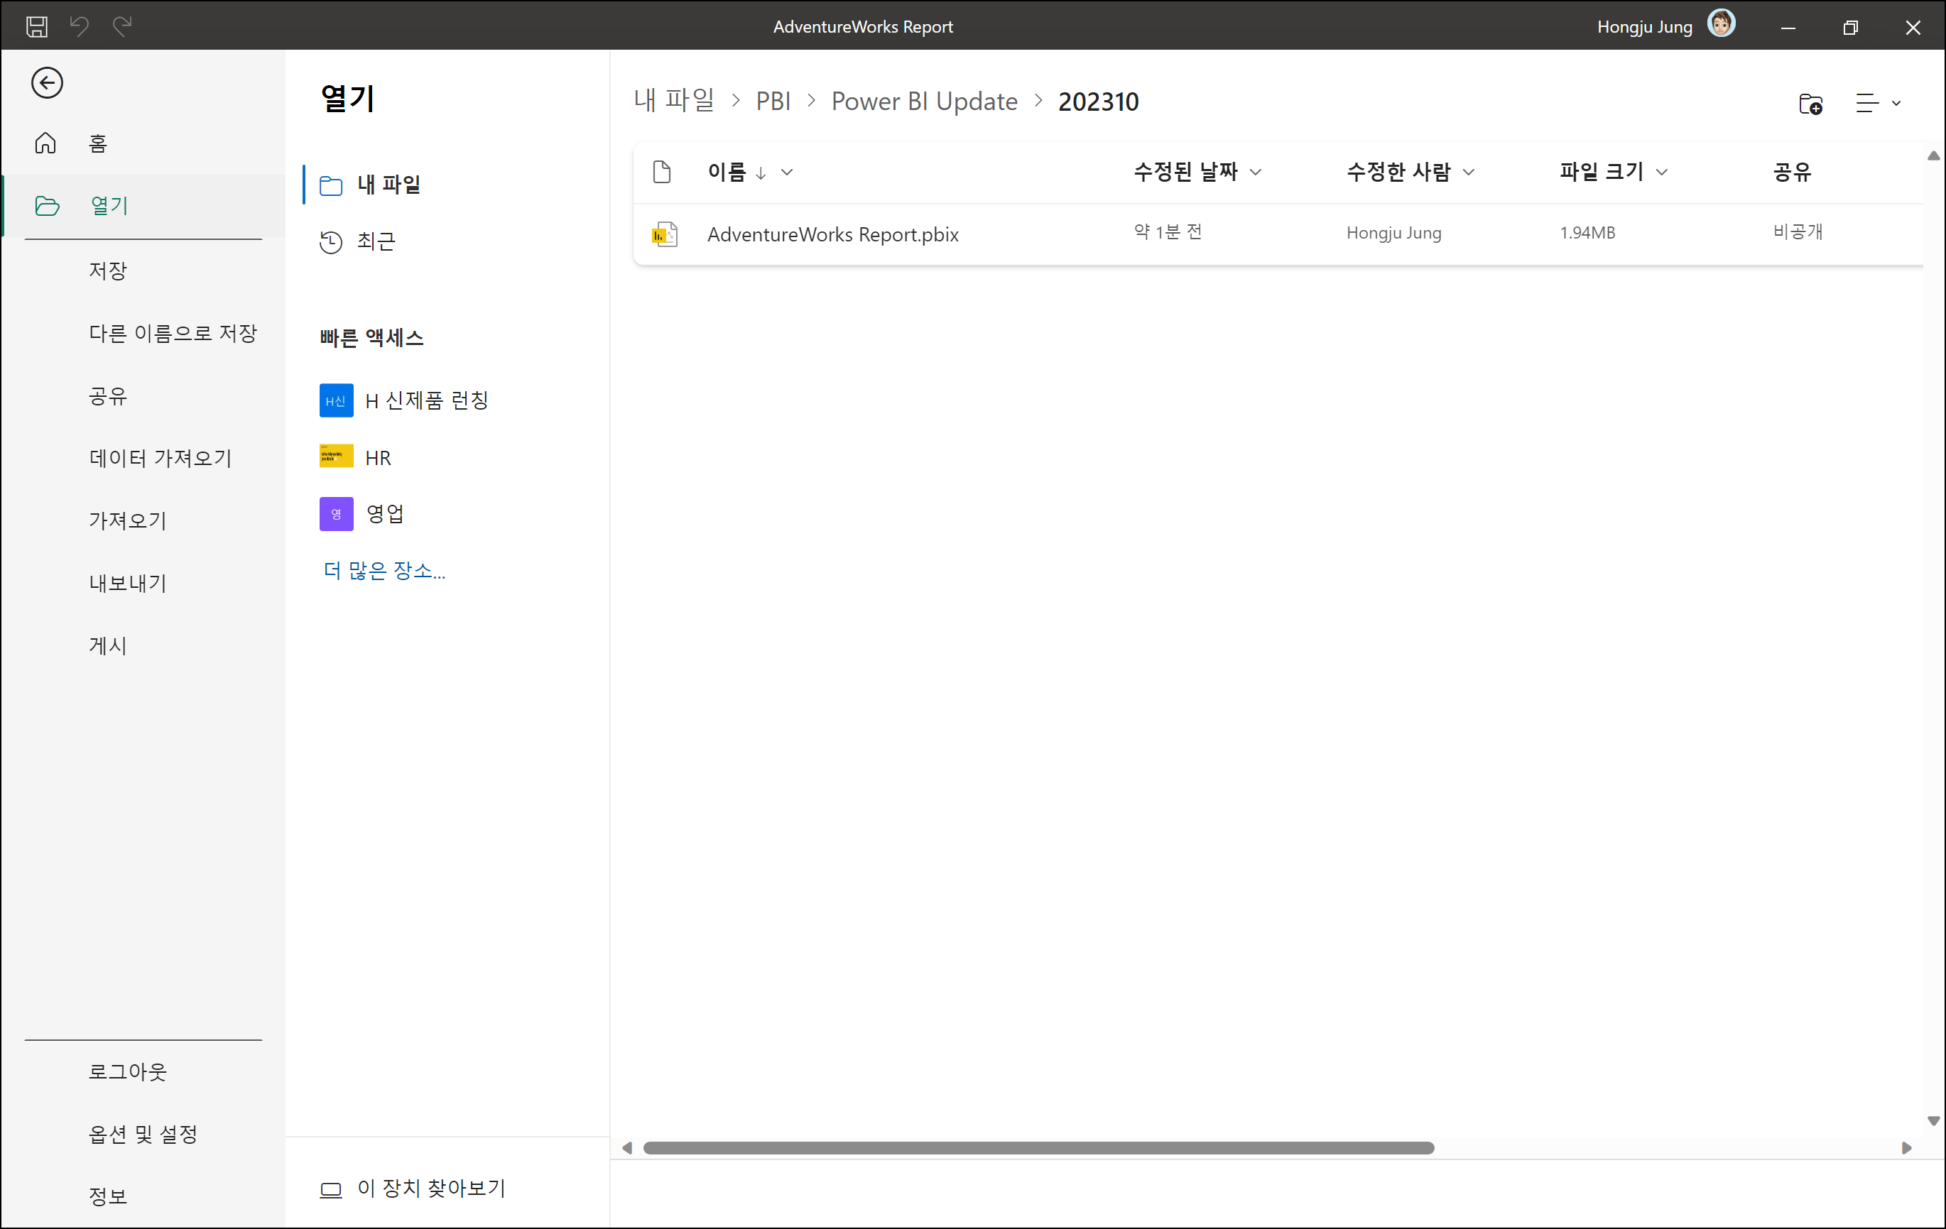This screenshot has width=1946, height=1229.
Task: Switch to the 최근 files tab
Action: (x=375, y=241)
